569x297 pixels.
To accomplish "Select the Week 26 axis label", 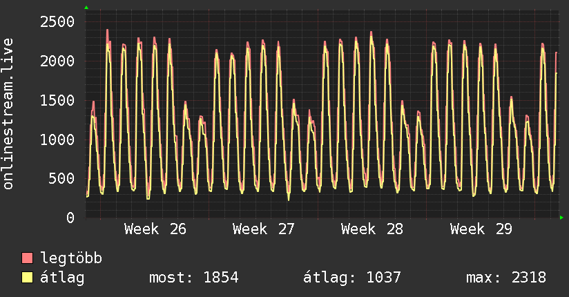I will [155, 229].
